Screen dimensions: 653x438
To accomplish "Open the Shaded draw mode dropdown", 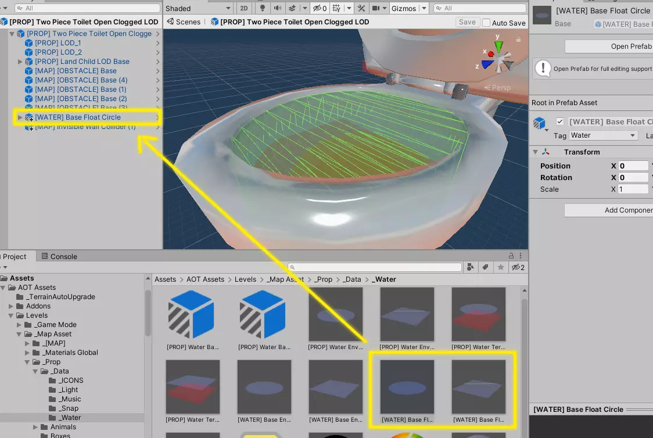I will (198, 8).
